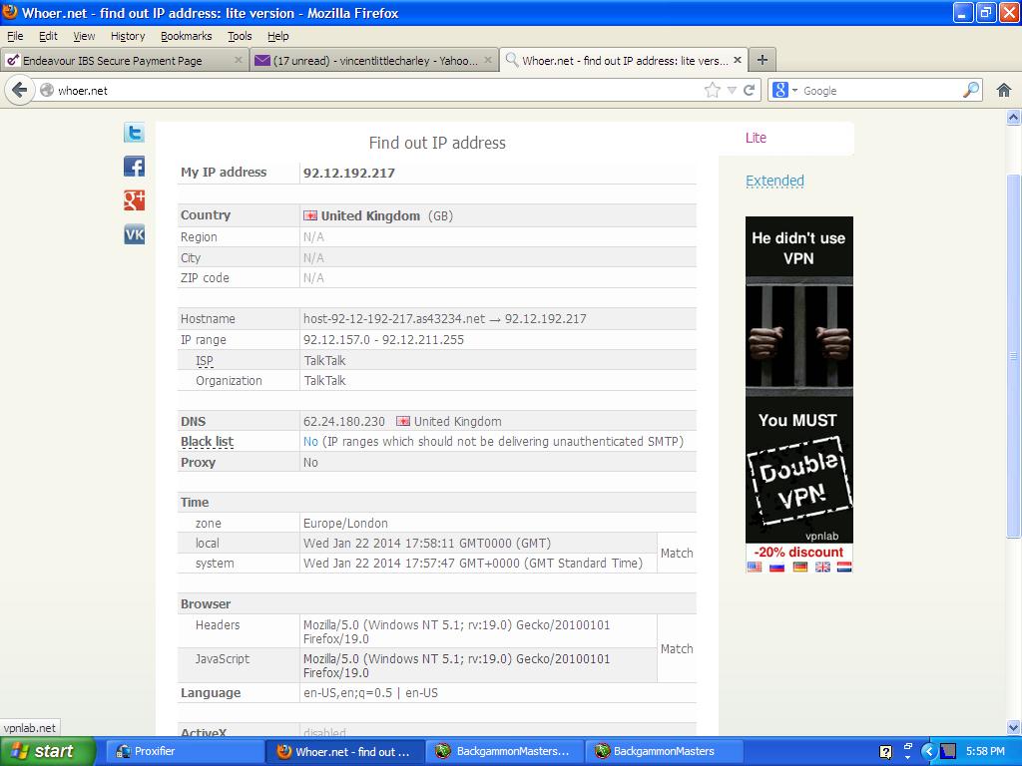Click the hostname host-92-12-192-217.as43234.net text
Screen dimensions: 1022x766
coord(393,318)
